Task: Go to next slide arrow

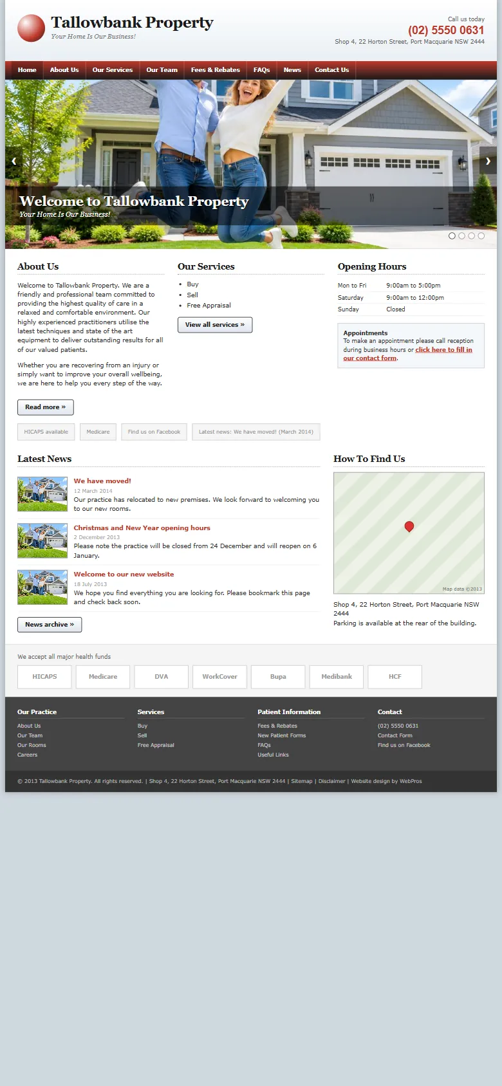Action: tap(488, 161)
